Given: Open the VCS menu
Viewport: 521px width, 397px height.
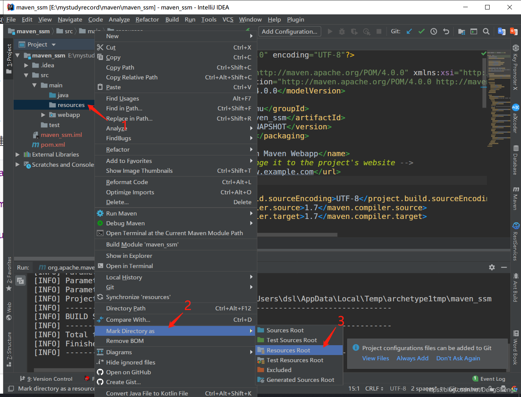Looking at the screenshot, I should pos(228,20).
